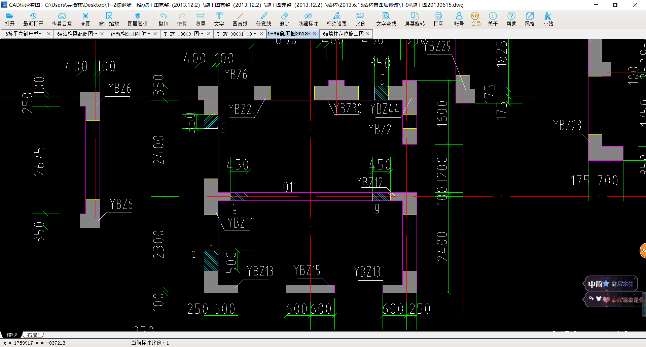Screen dimensions: 646x347
Task: Click the Q1 wall label in drawing
Action: [x=288, y=187]
